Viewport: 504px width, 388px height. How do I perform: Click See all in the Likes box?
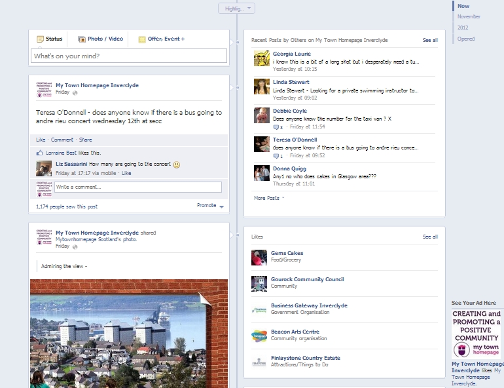430,237
